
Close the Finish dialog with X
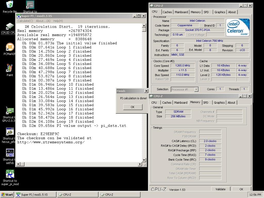point(146,91)
